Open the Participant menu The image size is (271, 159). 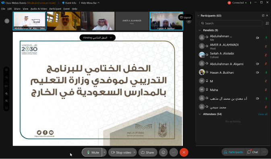[x=55, y=9]
